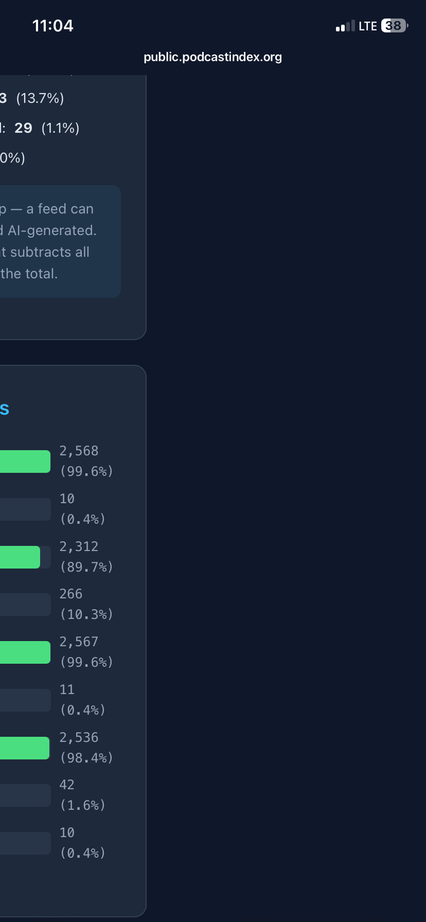The height and width of the screenshot is (922, 426).
Task: Click the 2,568 (99.6%) value
Action: [85, 461]
